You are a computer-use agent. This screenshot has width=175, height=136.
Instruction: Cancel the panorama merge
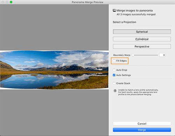142,124
